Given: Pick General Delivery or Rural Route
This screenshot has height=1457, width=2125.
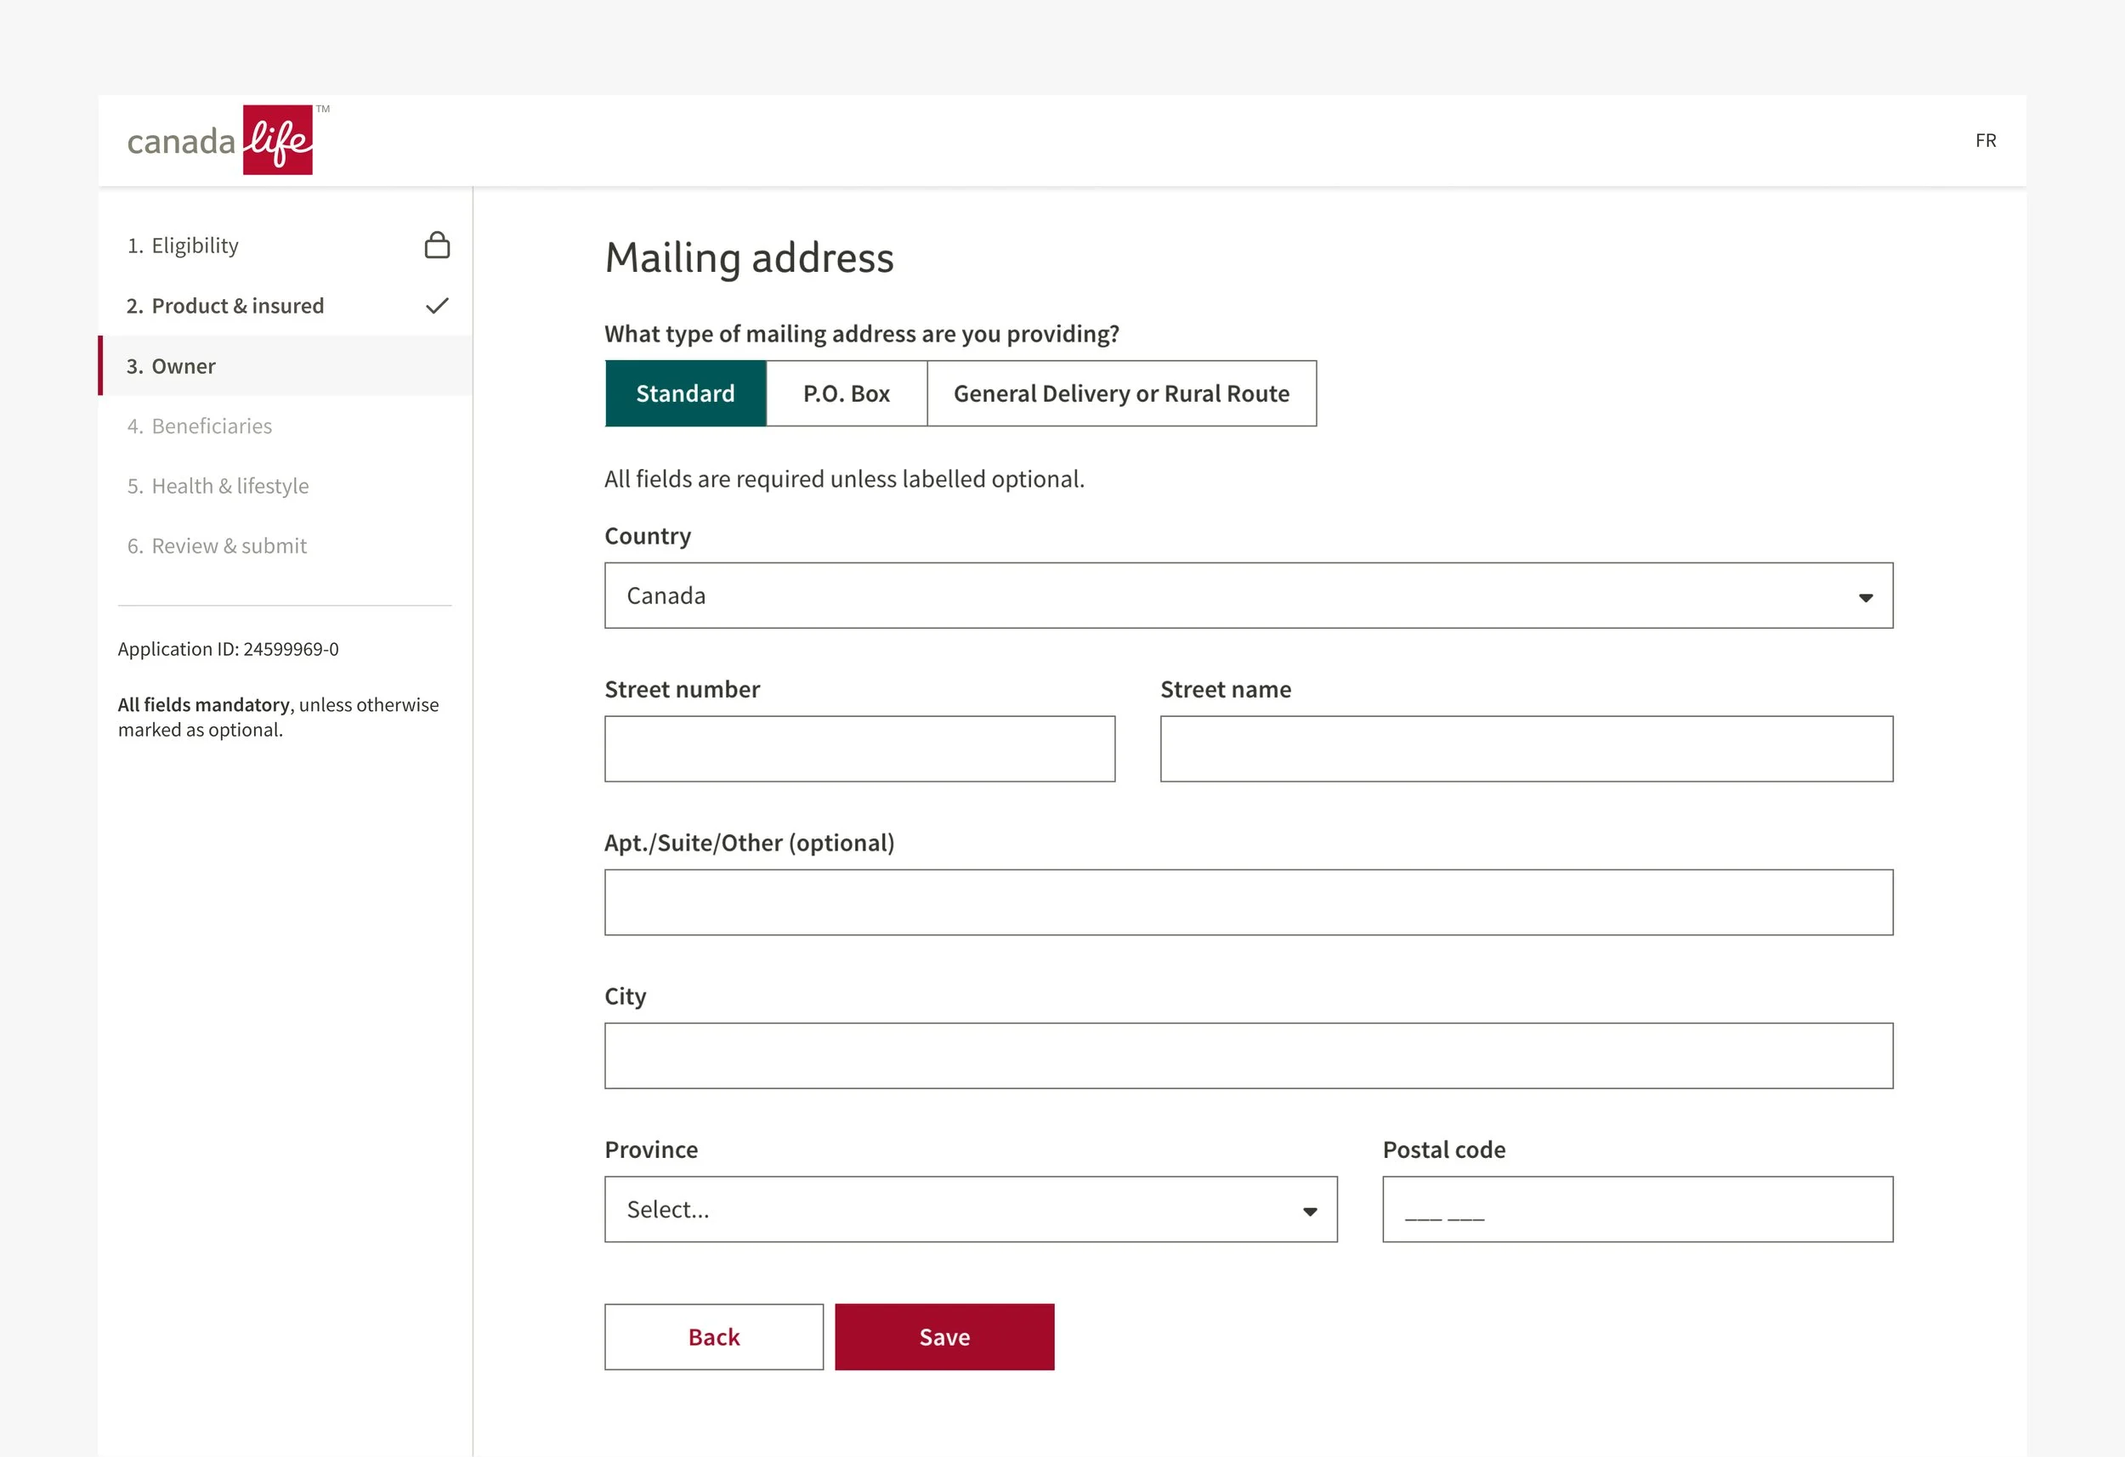Looking at the screenshot, I should (x=1121, y=394).
